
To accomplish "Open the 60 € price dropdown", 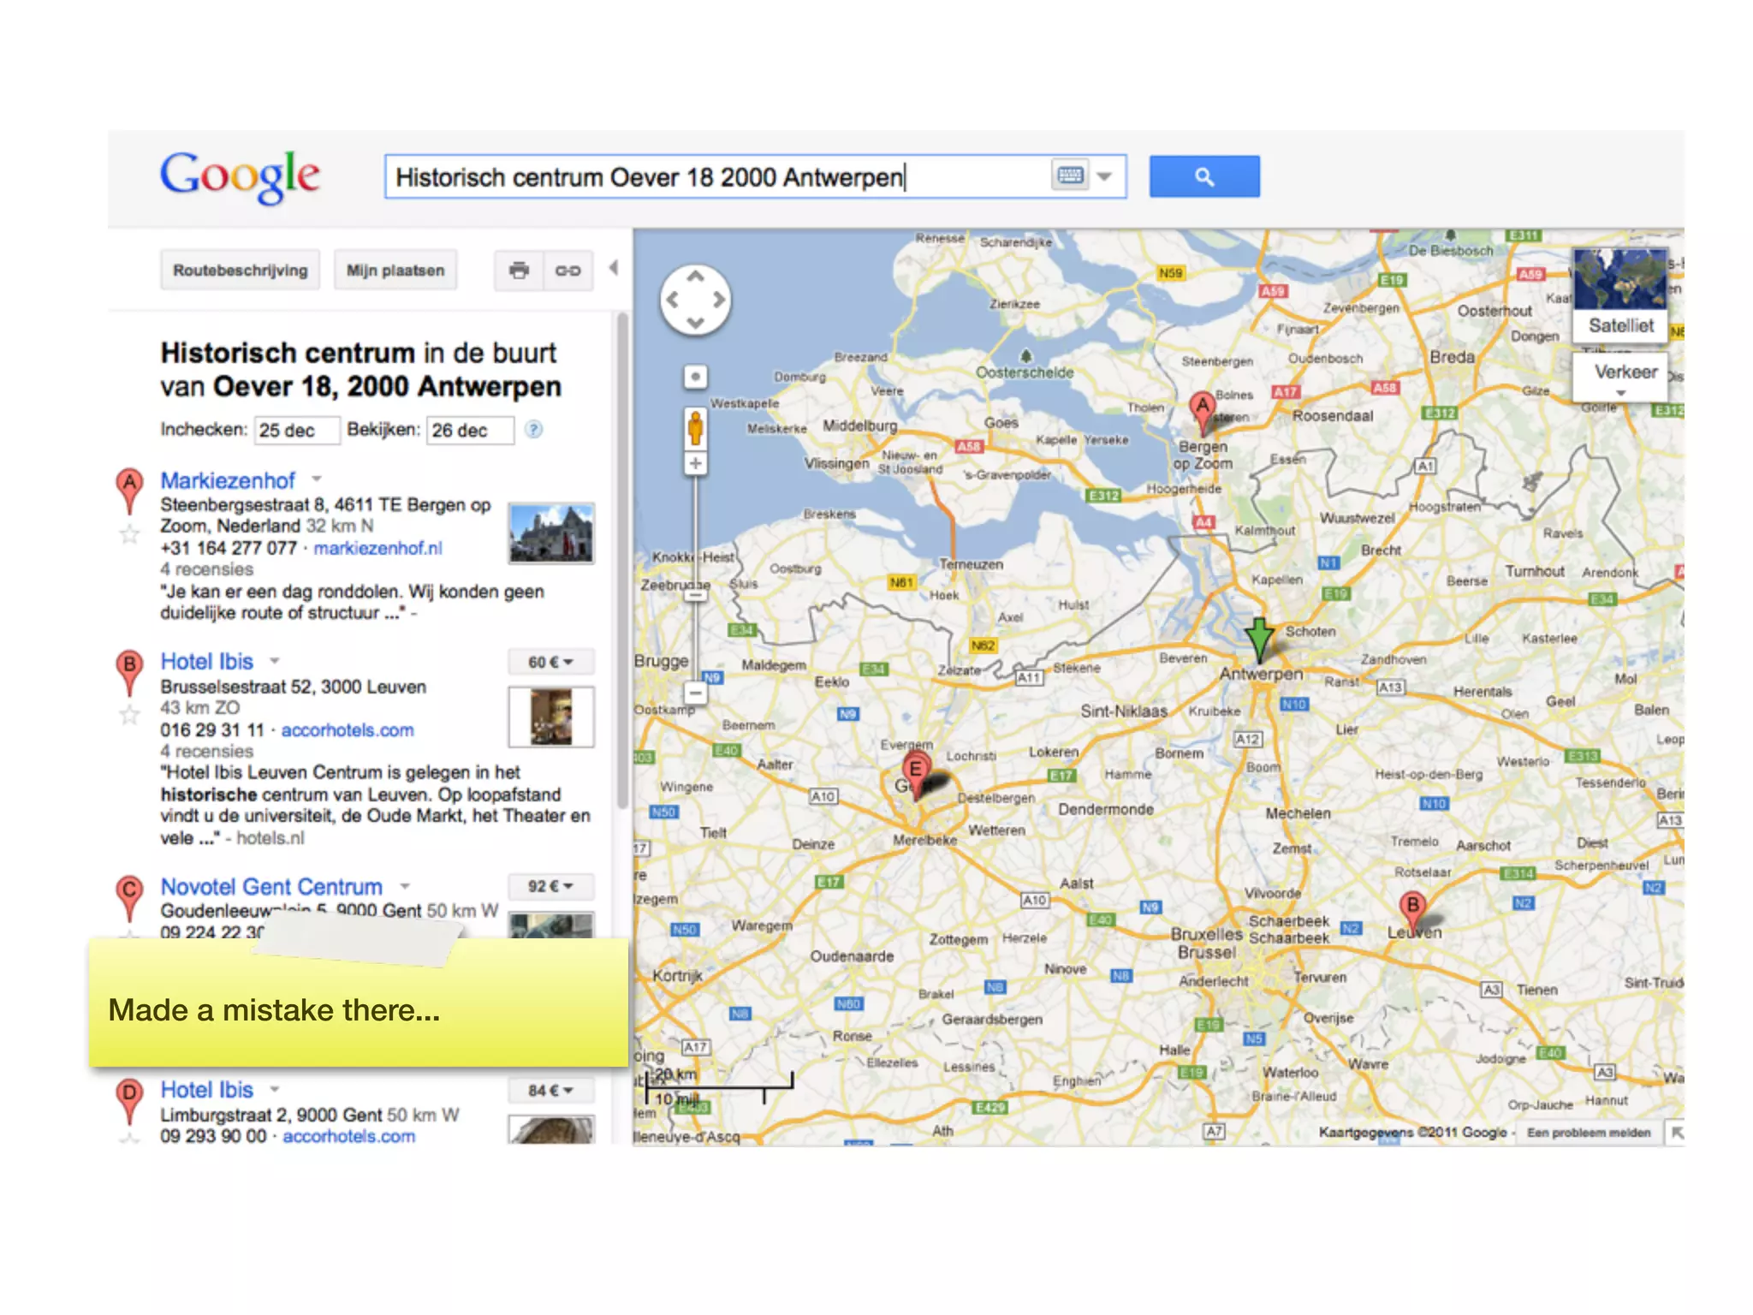I will pyautogui.click(x=550, y=662).
